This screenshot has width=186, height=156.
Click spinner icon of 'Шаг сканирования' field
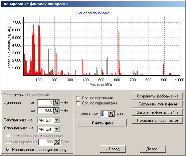coord(57,142)
